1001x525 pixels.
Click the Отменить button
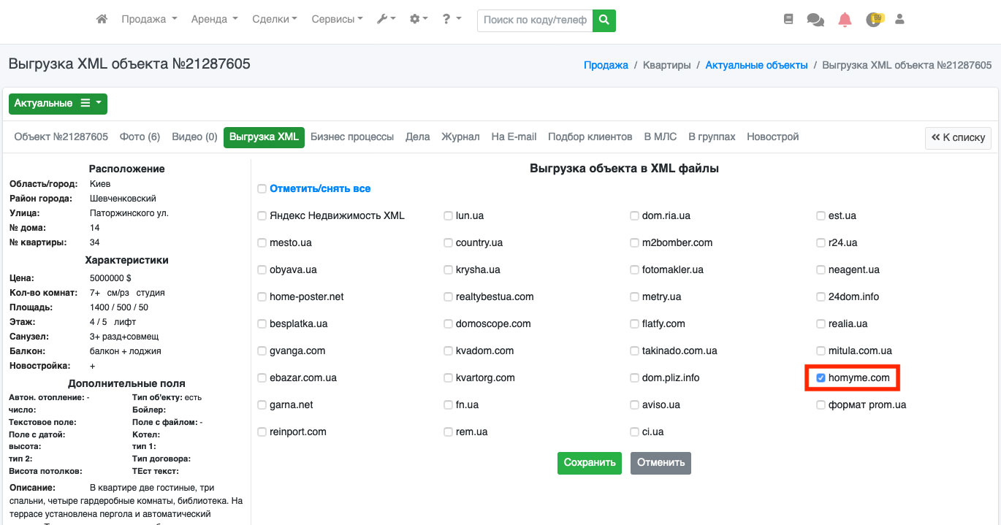click(661, 463)
